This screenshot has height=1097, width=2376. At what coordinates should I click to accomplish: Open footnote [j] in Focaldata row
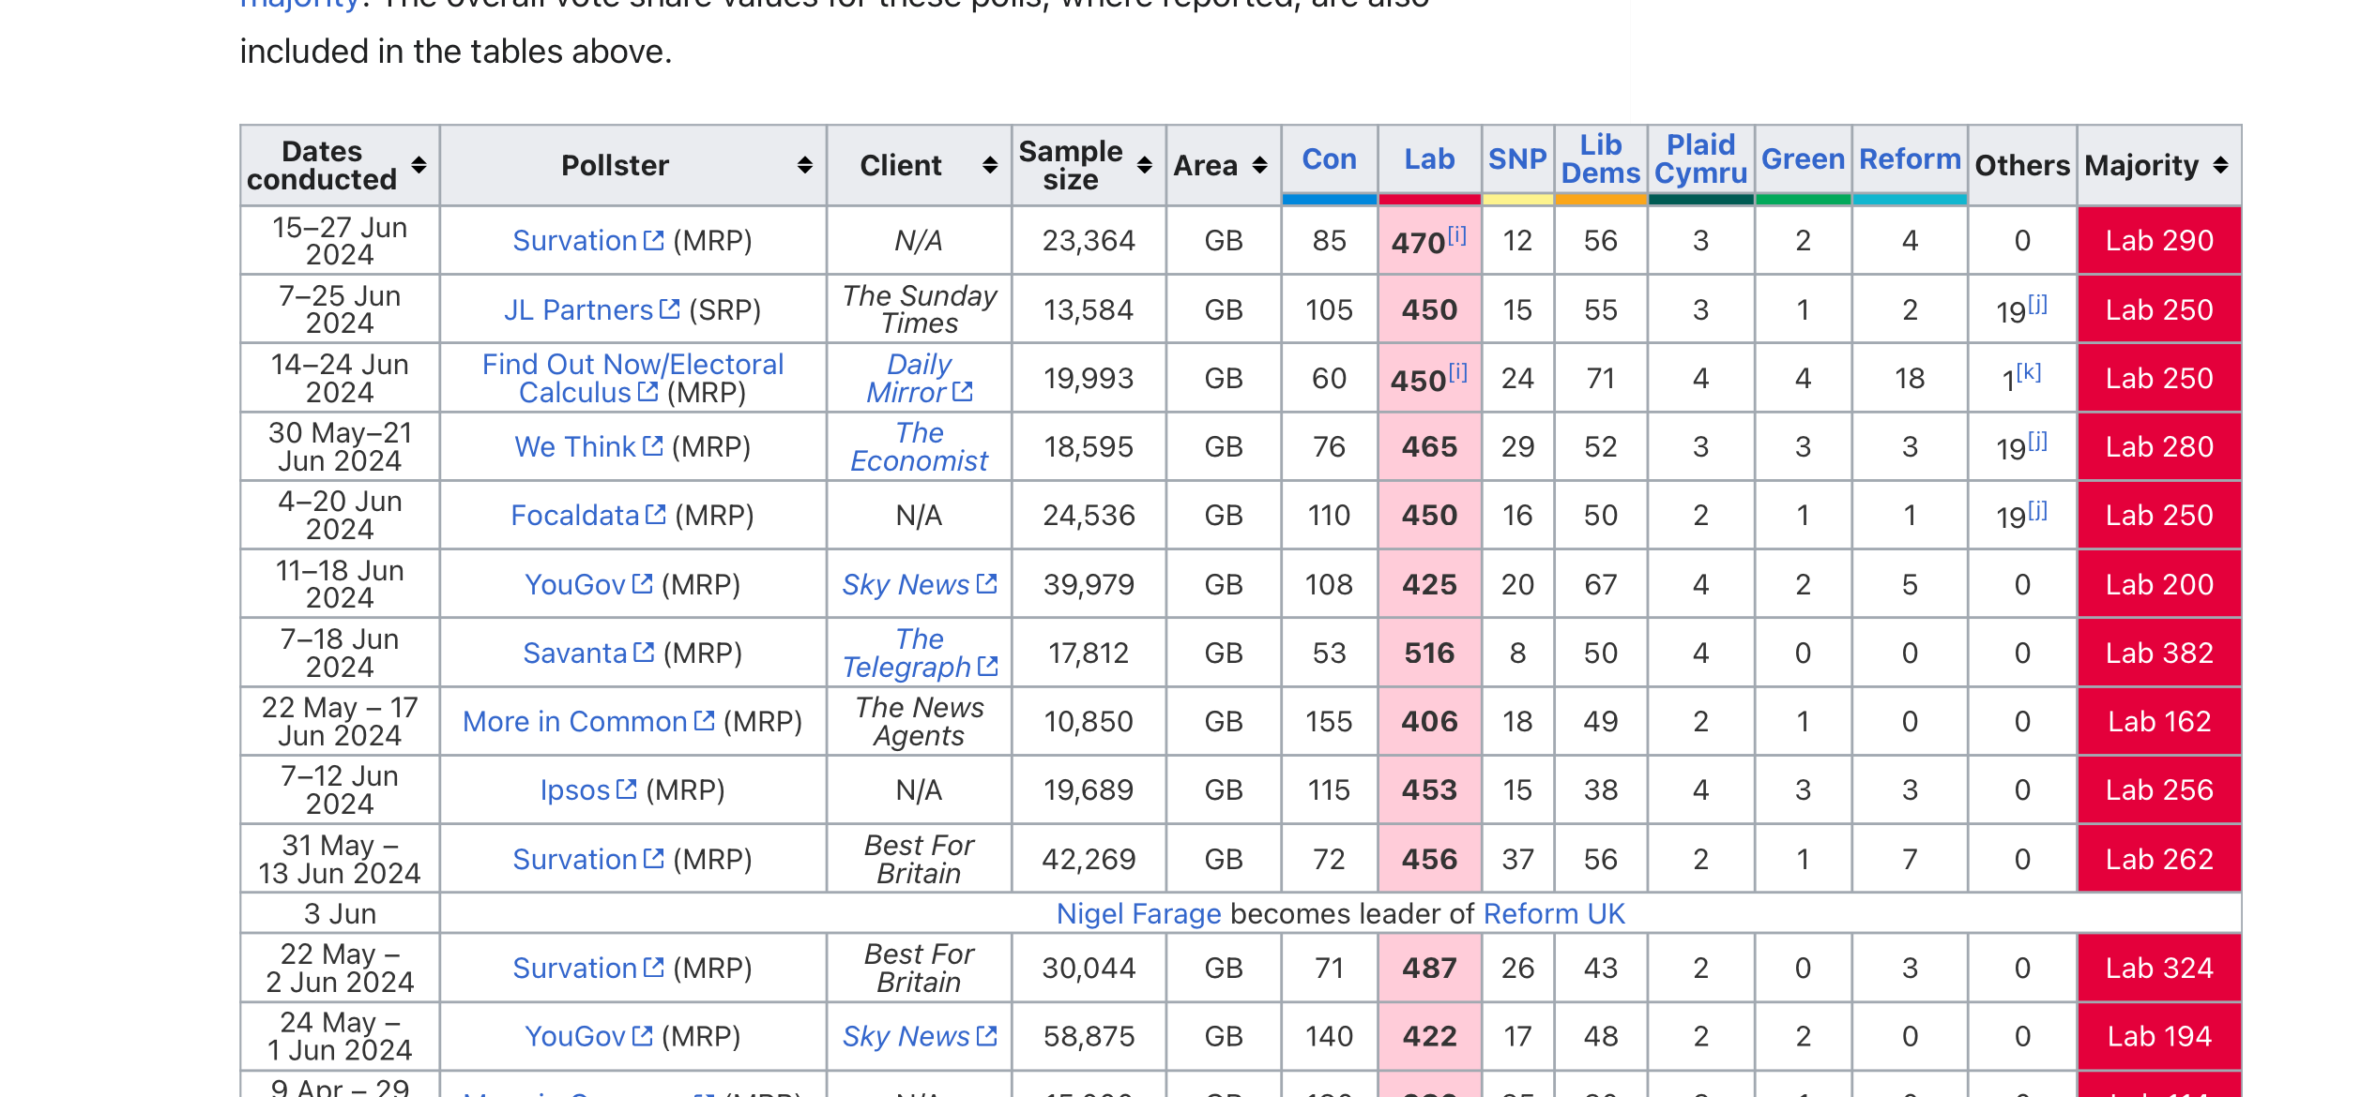2037,510
